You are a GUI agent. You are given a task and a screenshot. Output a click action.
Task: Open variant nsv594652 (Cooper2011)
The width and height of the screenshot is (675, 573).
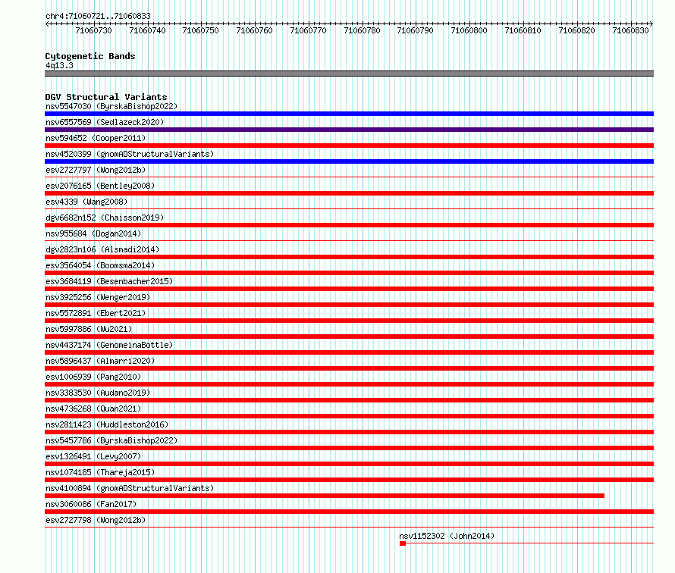tap(96, 138)
